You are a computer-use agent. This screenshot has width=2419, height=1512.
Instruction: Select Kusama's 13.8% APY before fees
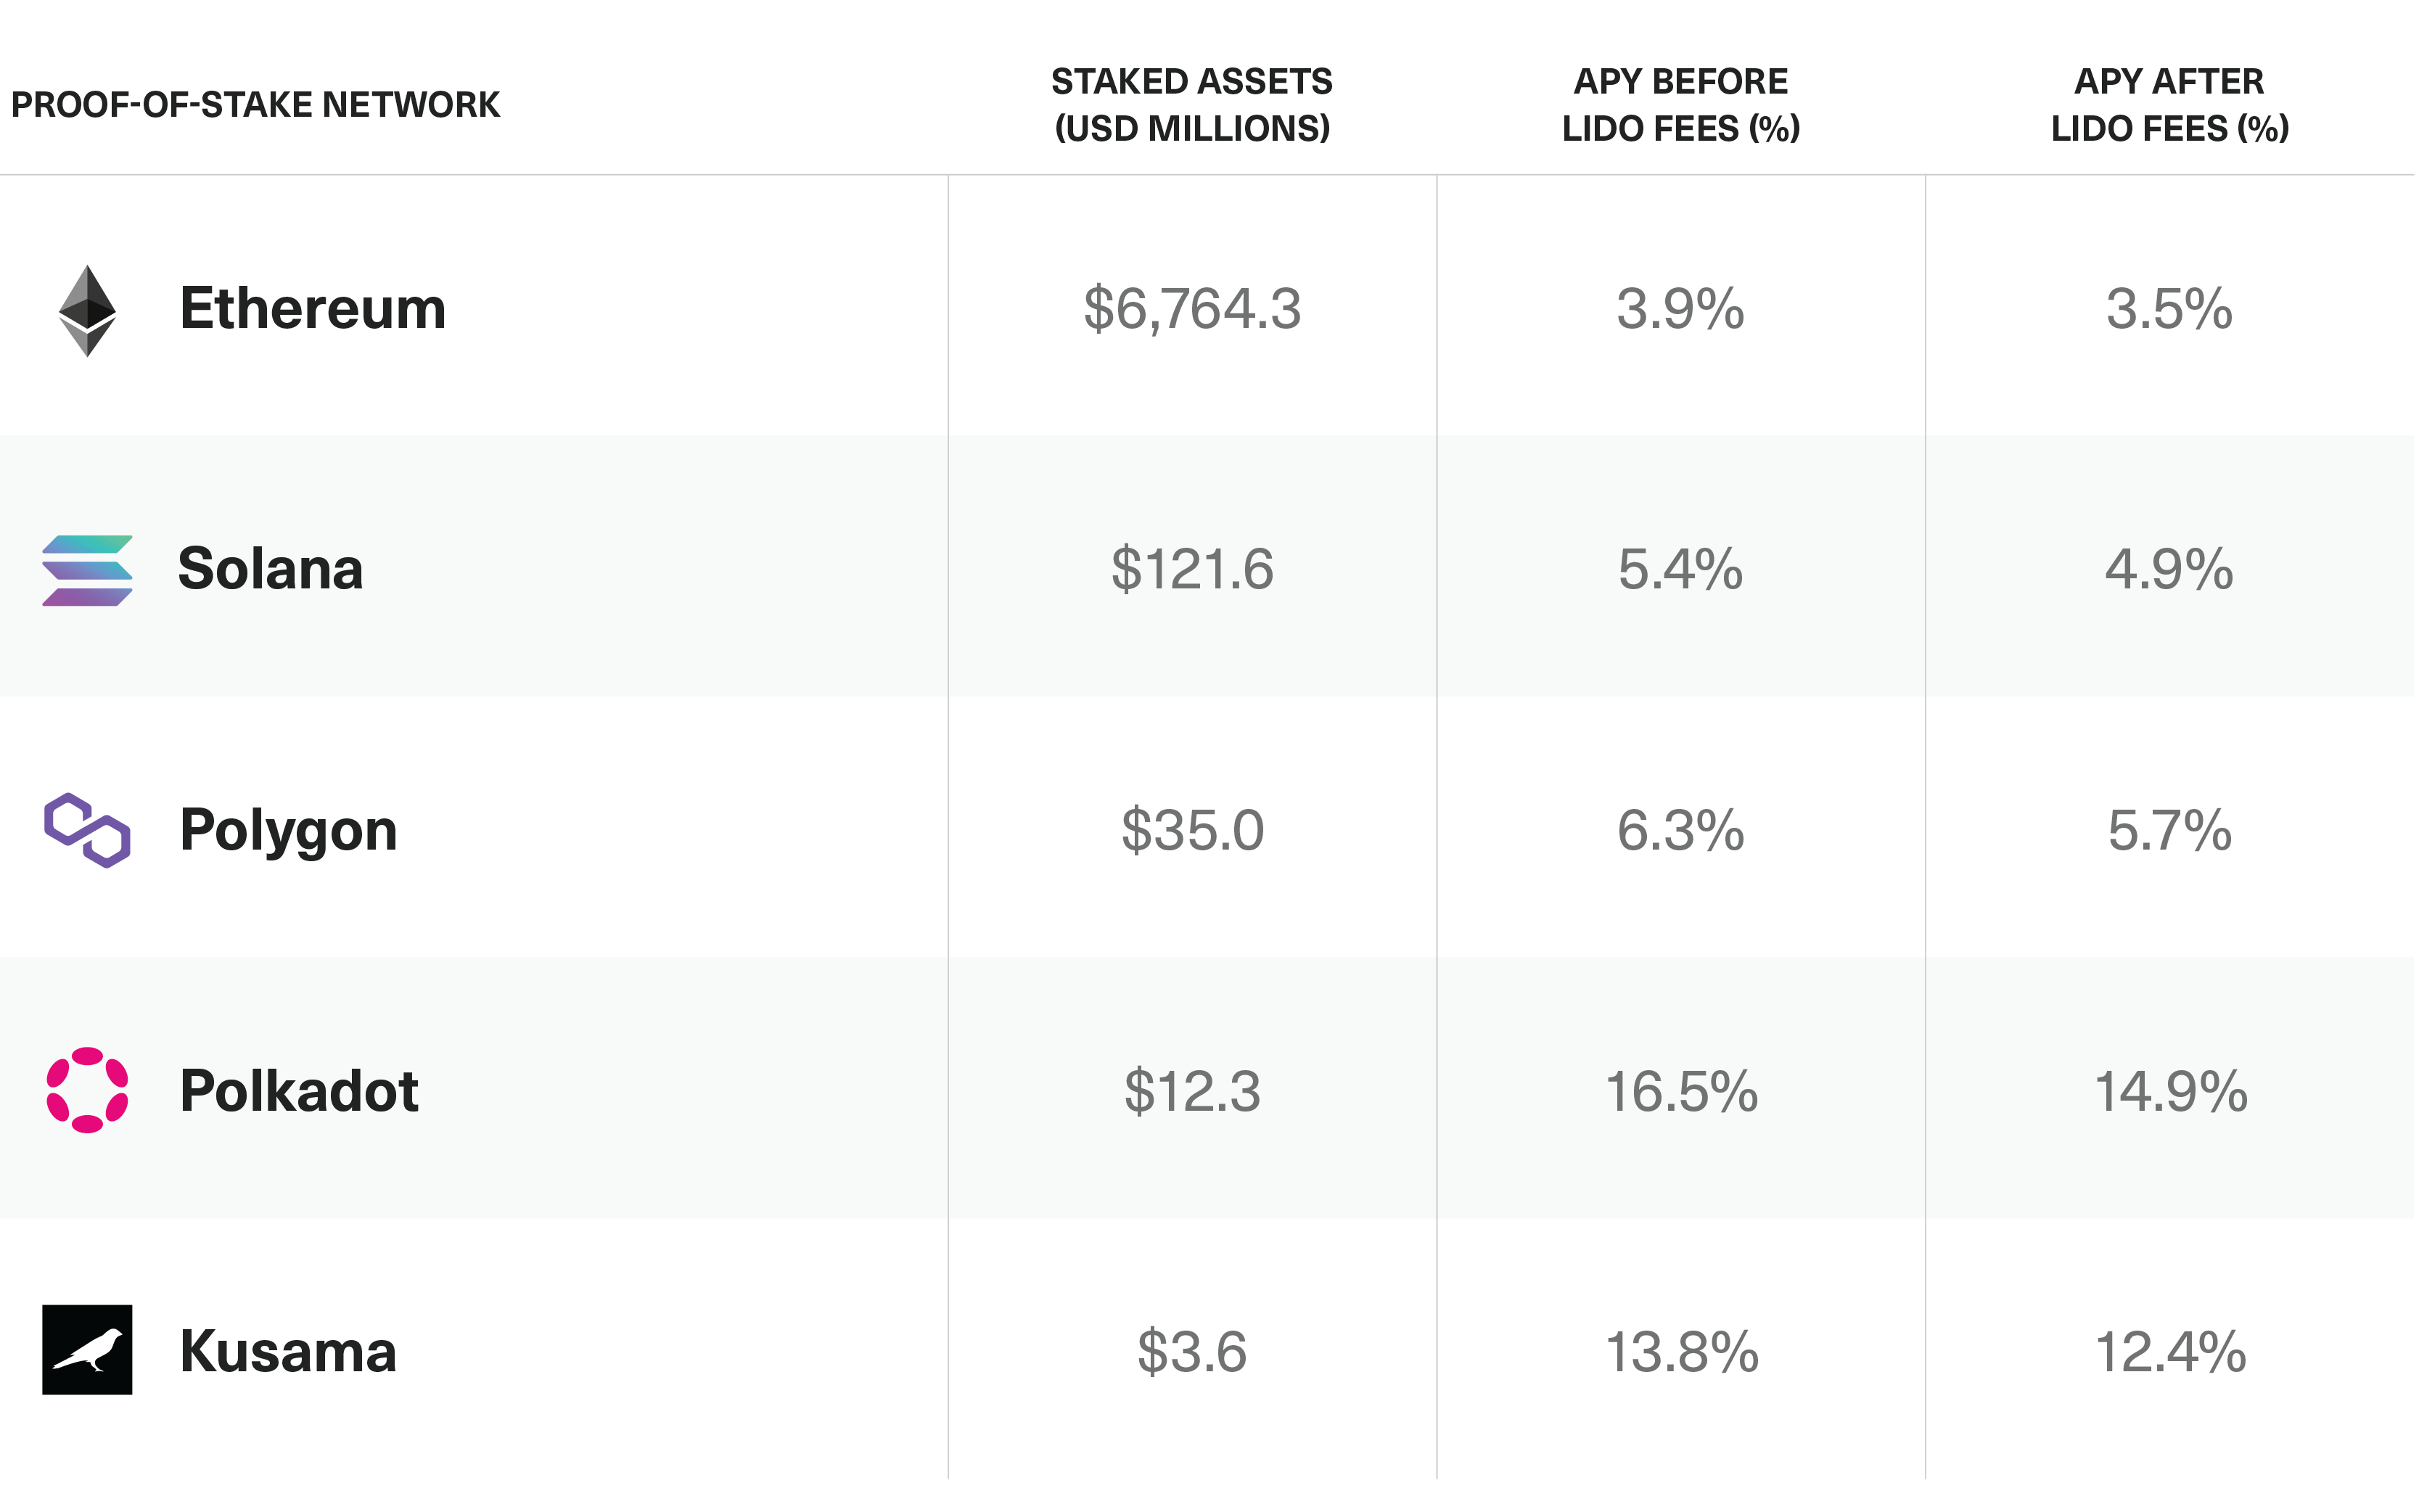tap(1681, 1353)
